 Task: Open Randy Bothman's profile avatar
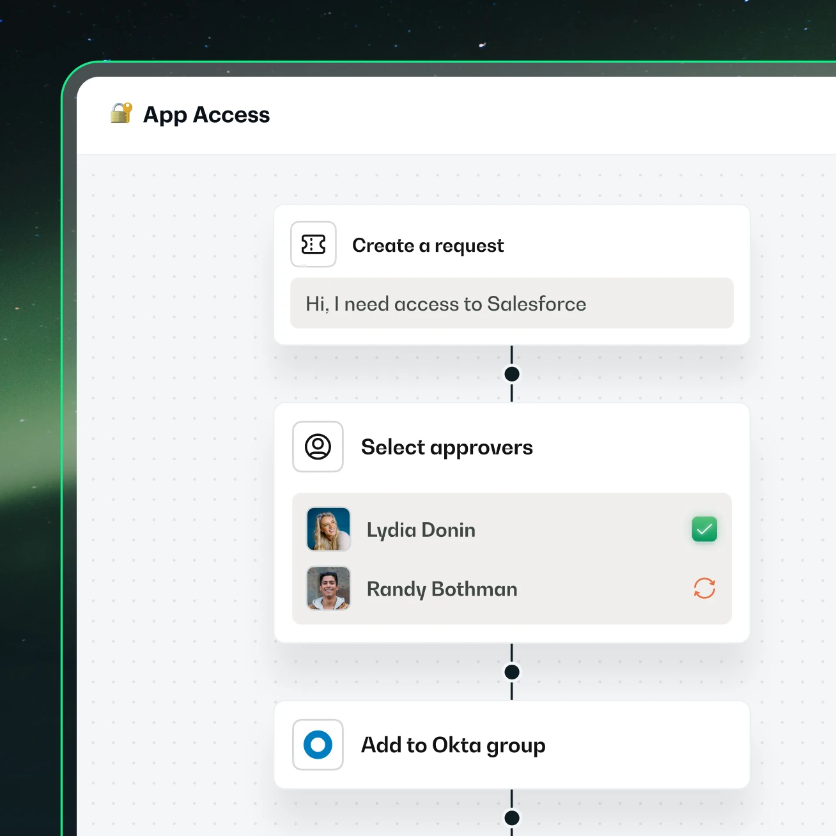point(328,589)
